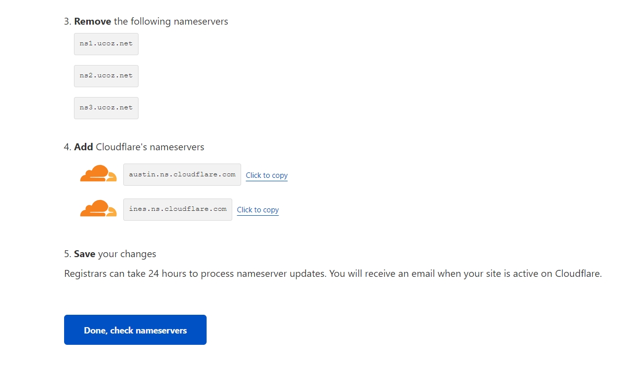The height and width of the screenshot is (366, 641).
Task: Copy the ines.ns.cloudflare.com nameserver via link
Action: [x=257, y=210]
